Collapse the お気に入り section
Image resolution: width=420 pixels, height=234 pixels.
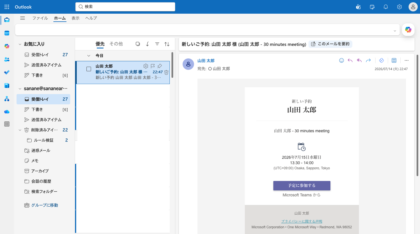click(20, 44)
